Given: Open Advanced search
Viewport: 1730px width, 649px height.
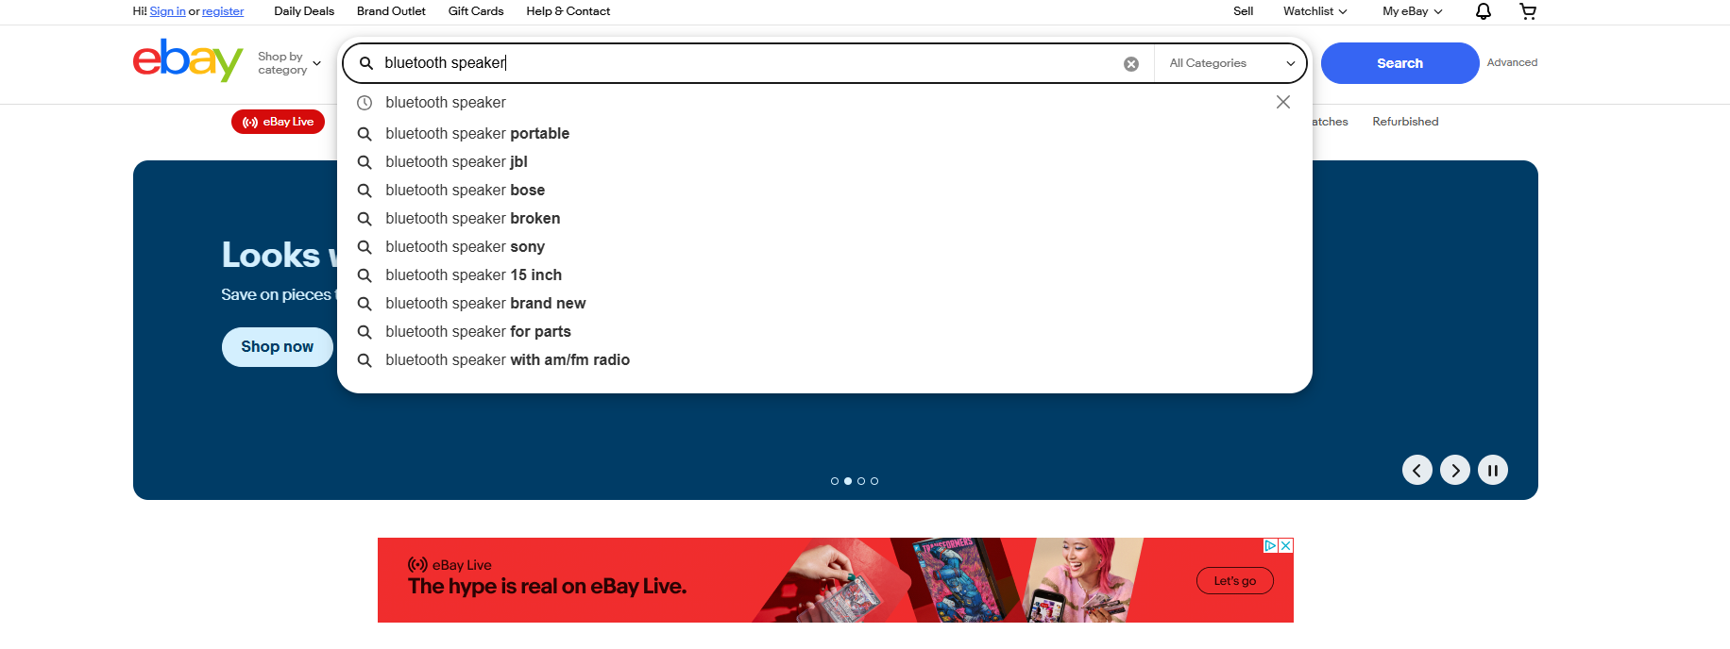Looking at the screenshot, I should 1512,62.
